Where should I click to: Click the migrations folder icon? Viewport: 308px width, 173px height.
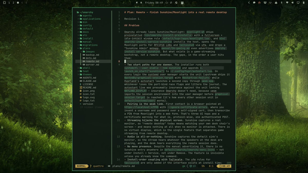pos(81,45)
